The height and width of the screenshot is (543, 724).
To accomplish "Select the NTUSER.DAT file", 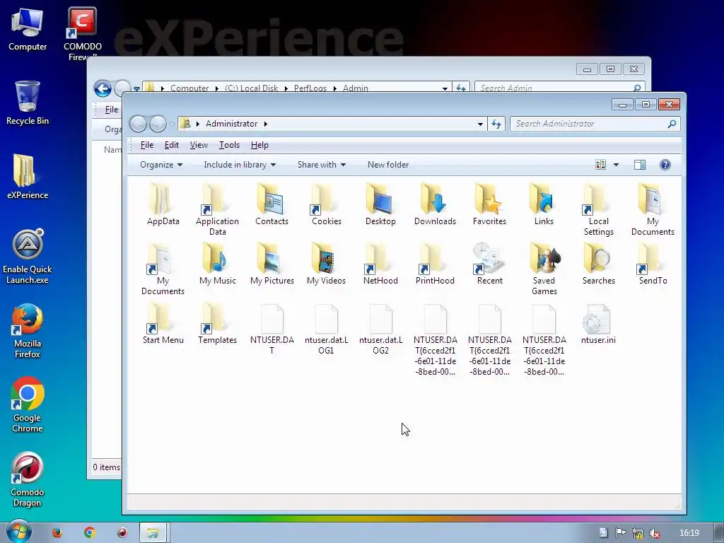I will tap(272, 328).
